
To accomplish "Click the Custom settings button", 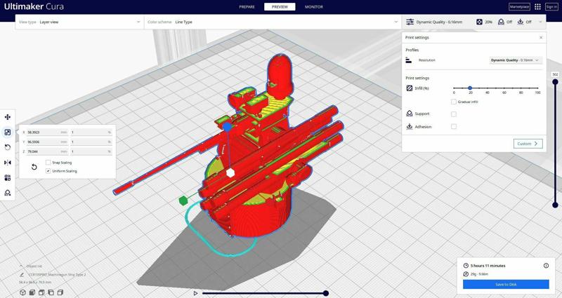I will 528,144.
